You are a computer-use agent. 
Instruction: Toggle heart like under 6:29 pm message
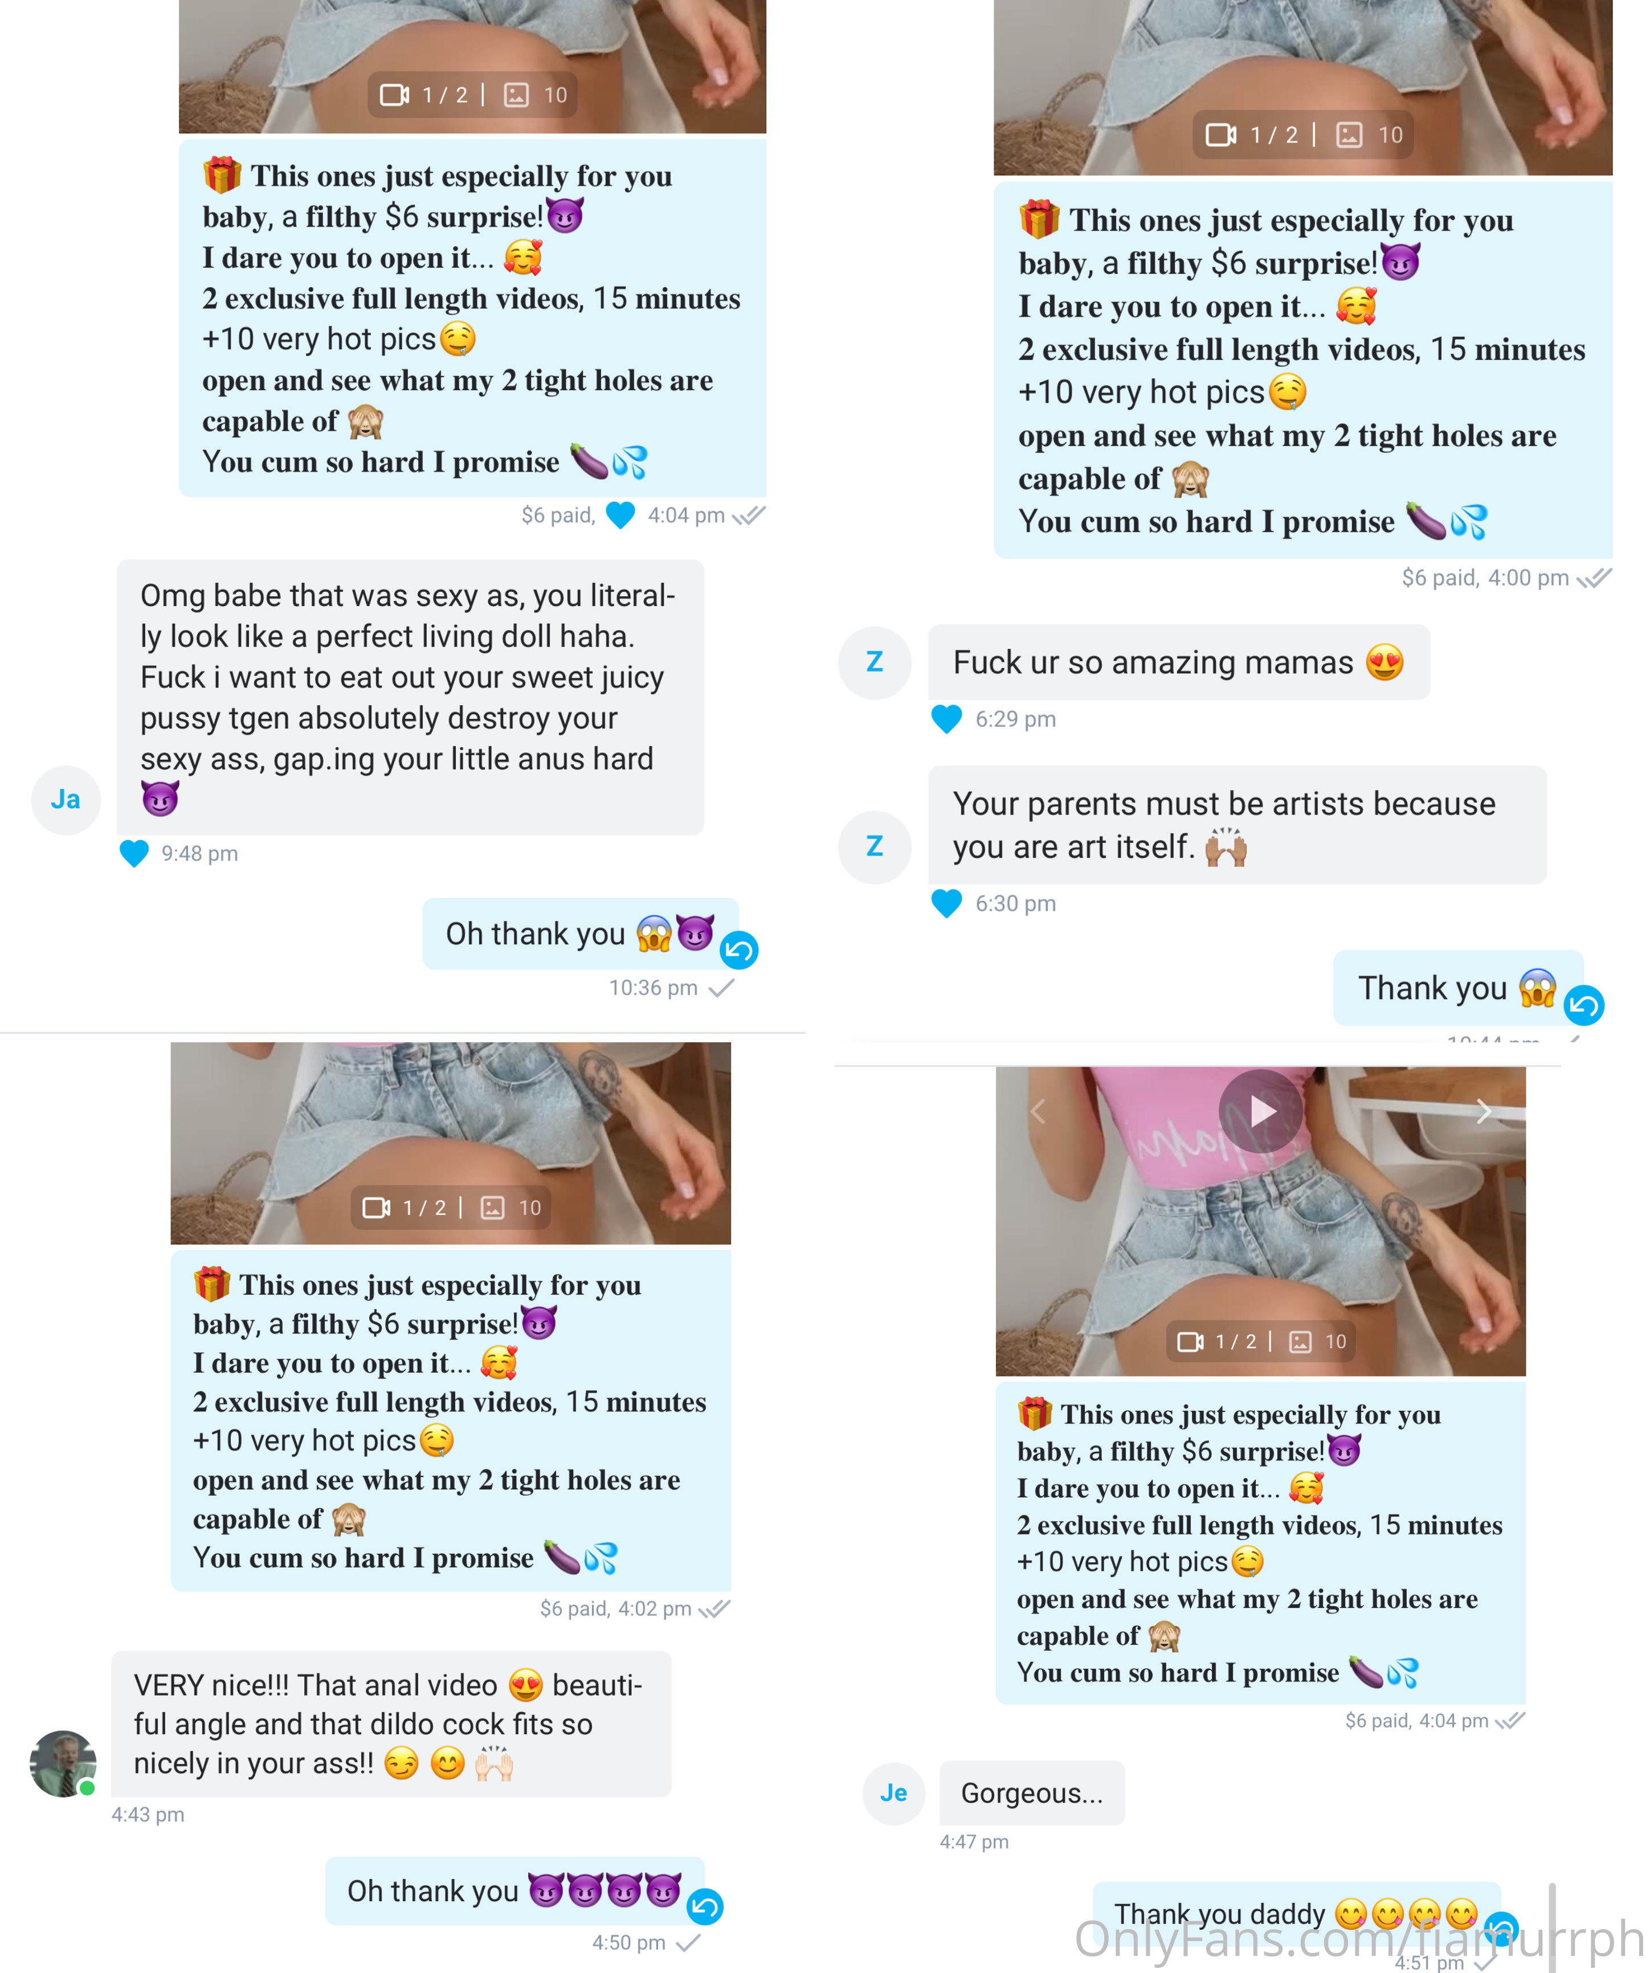pos(946,719)
